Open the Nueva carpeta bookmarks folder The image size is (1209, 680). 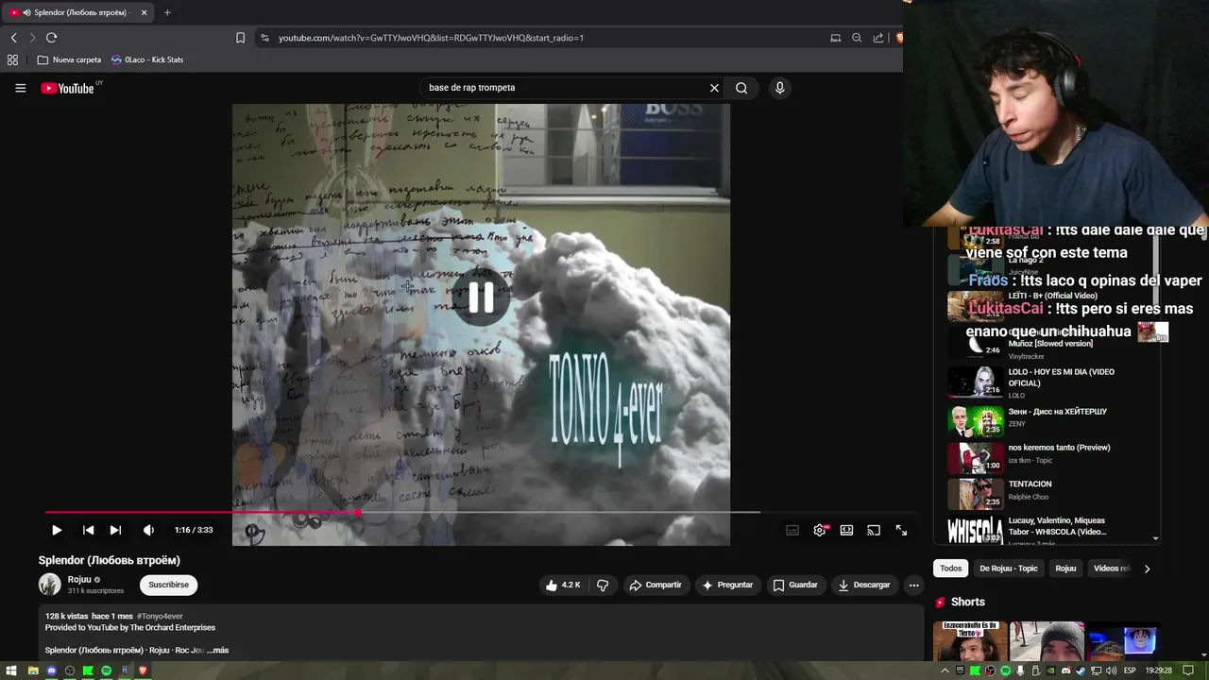(x=70, y=59)
